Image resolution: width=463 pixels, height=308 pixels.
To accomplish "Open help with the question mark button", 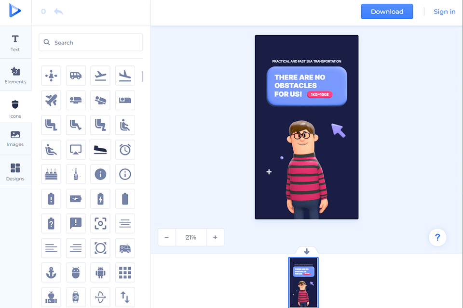I will tap(437, 237).
